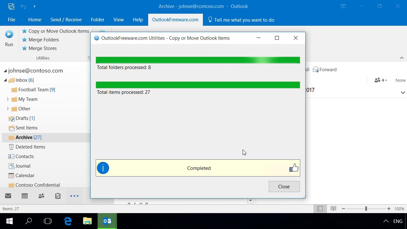
Task: Expand the My Team folder
Action: pyautogui.click(x=8, y=99)
